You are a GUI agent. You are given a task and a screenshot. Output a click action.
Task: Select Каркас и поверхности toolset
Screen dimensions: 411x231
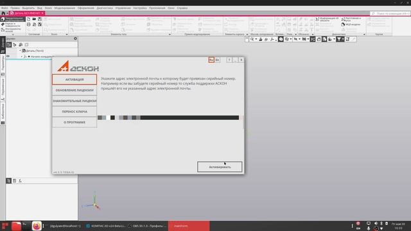click(13, 25)
